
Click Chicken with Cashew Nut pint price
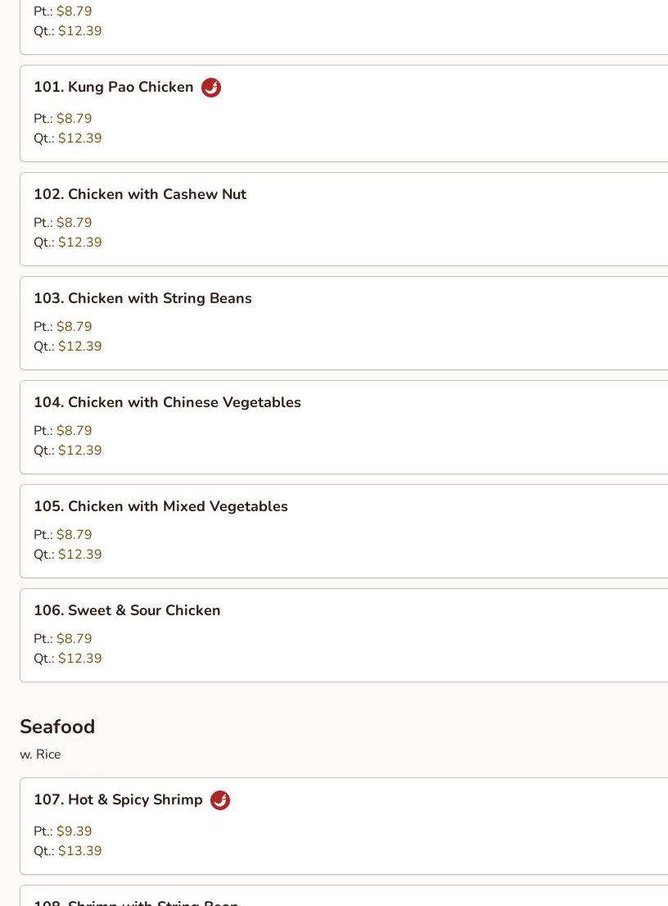click(x=74, y=223)
